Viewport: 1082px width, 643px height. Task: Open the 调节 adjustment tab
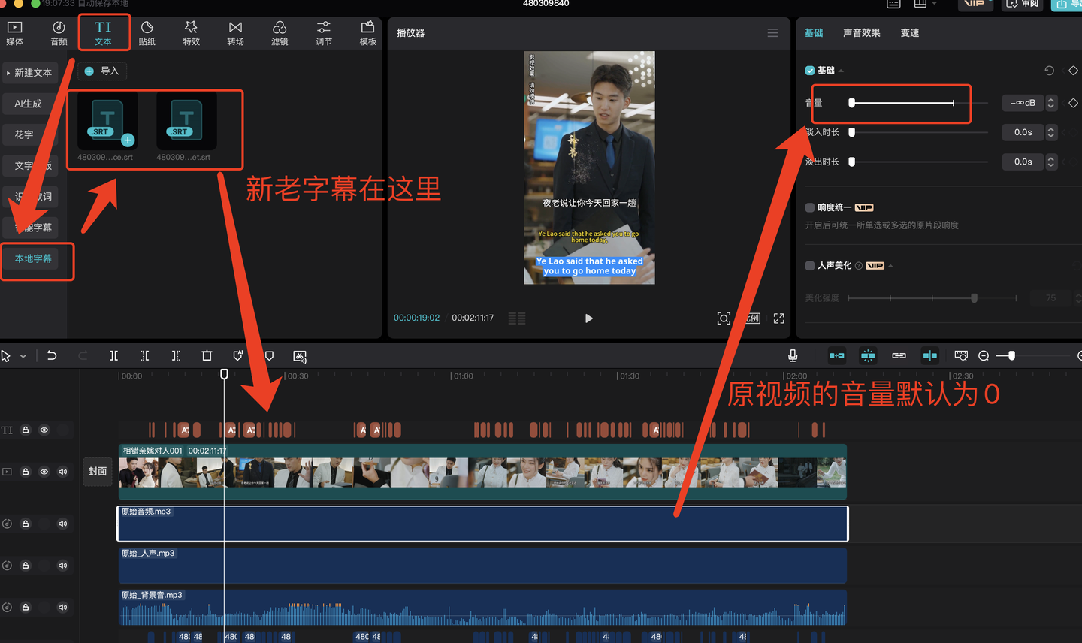(x=324, y=33)
